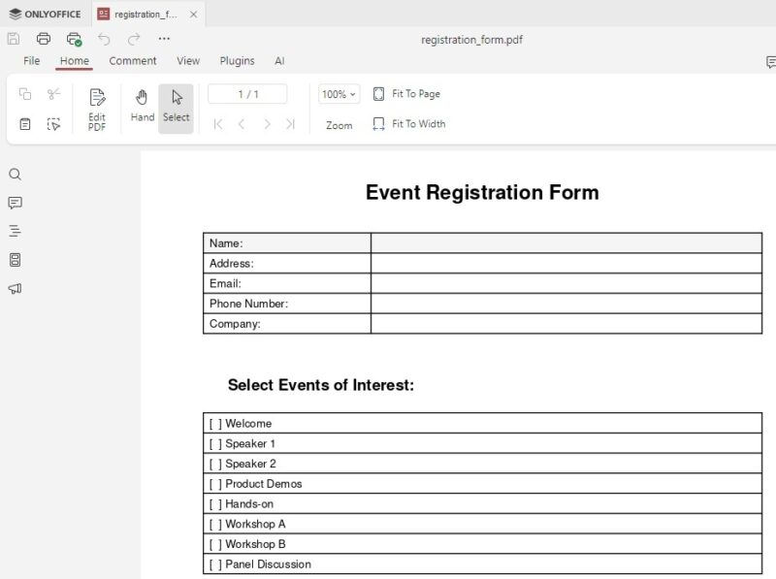This screenshot has width=776, height=579.
Task: Click the page number input field
Action: tap(246, 93)
